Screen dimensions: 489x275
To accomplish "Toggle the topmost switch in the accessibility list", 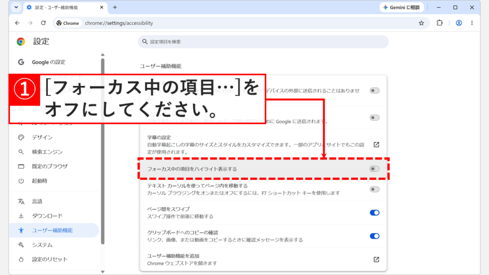I will tap(374, 91).
